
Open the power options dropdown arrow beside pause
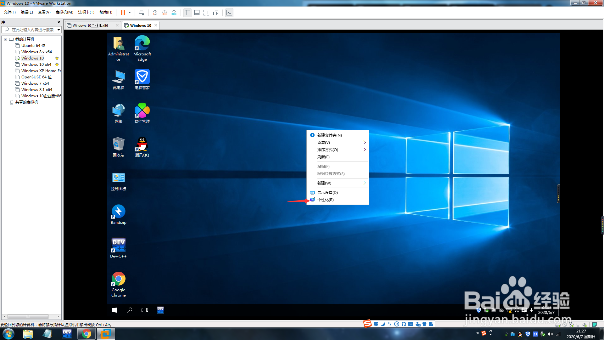pos(130,13)
